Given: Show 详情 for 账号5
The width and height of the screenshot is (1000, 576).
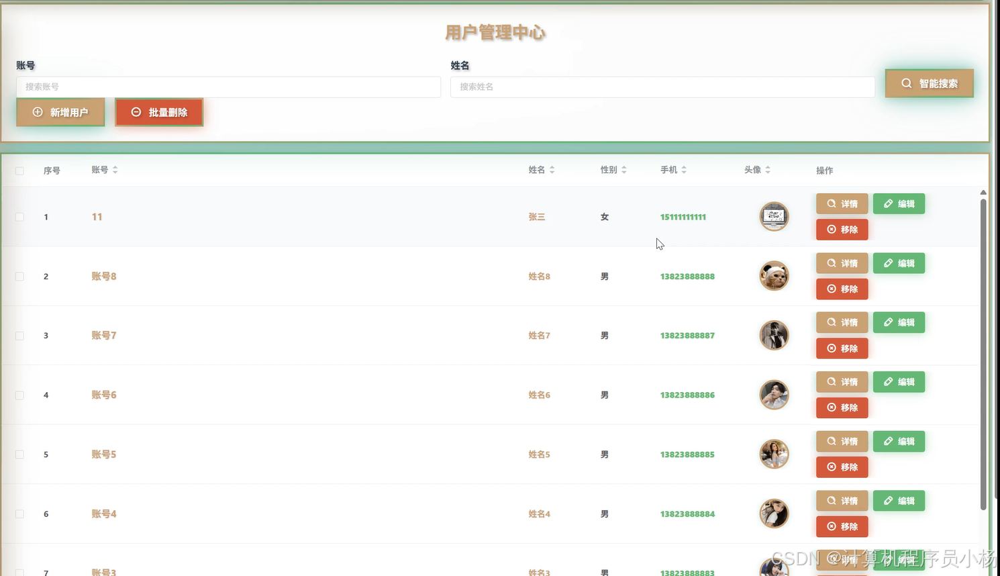Looking at the screenshot, I should coord(842,441).
